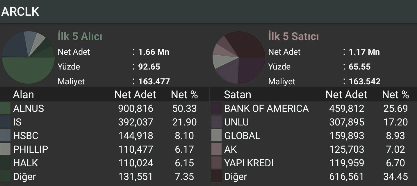Click the HSBC color swatch

click(x=6, y=136)
